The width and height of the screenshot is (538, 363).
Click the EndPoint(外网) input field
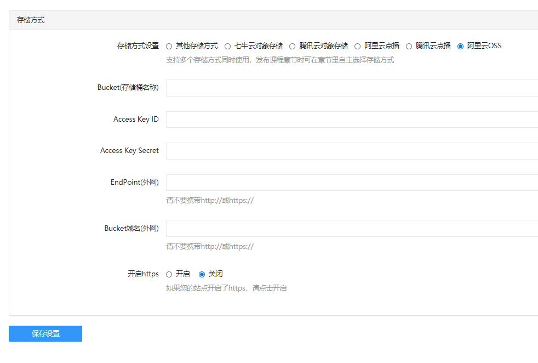tap(352, 183)
